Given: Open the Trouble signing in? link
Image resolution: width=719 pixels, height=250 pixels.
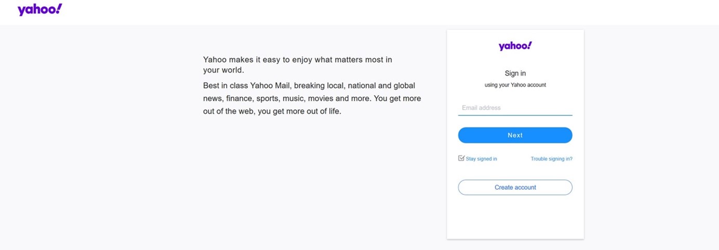Looking at the screenshot, I should [x=551, y=159].
